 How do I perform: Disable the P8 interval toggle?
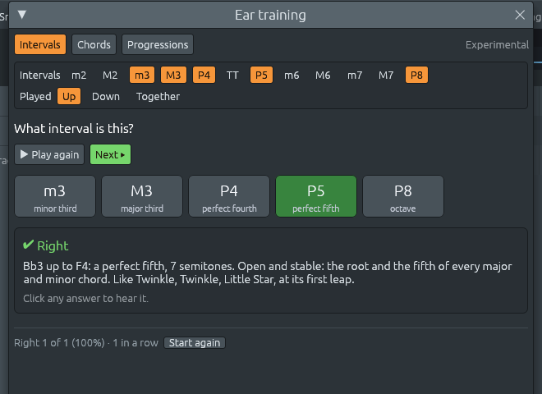416,75
